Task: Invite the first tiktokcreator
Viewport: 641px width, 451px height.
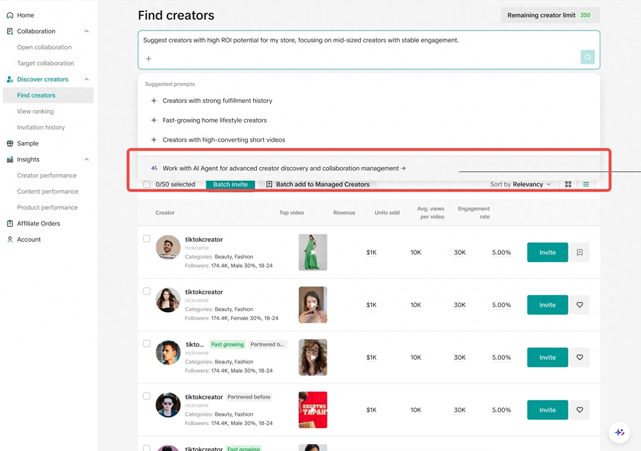Action: click(547, 252)
